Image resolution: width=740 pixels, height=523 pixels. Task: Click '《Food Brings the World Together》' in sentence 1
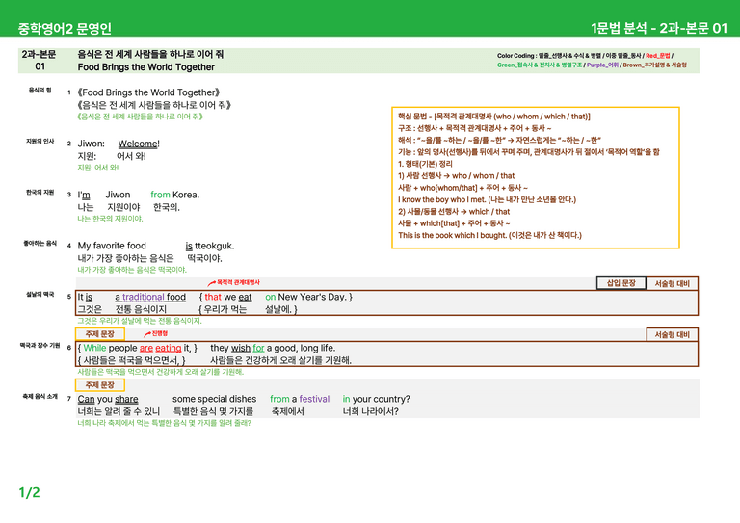148,92
